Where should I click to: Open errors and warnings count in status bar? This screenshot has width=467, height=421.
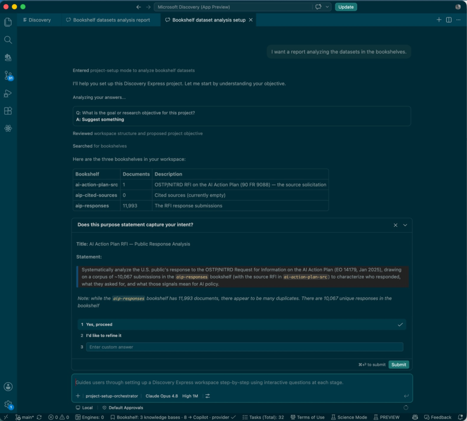(x=58, y=417)
